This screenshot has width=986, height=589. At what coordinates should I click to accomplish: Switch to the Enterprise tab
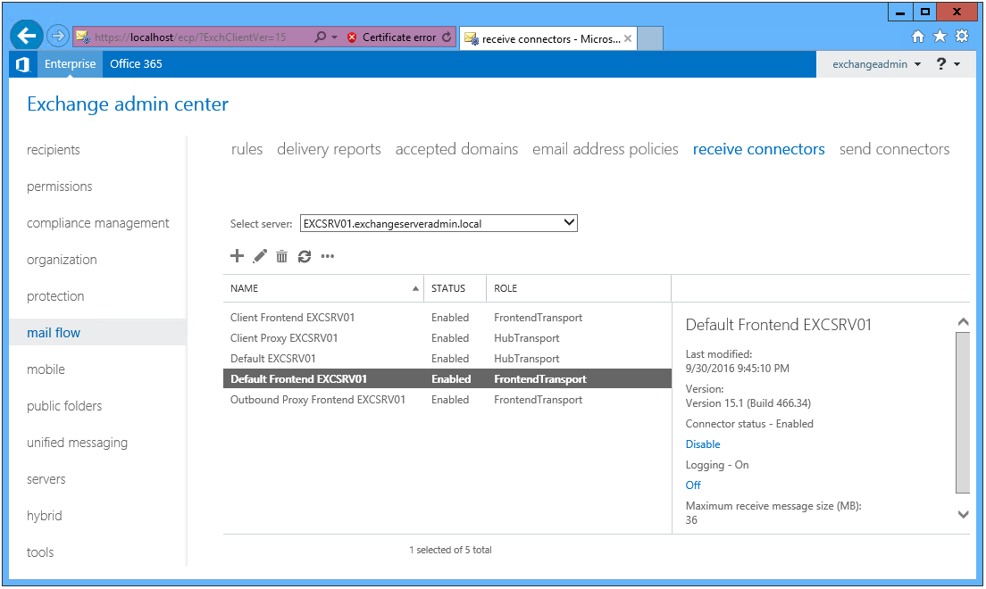tap(70, 64)
